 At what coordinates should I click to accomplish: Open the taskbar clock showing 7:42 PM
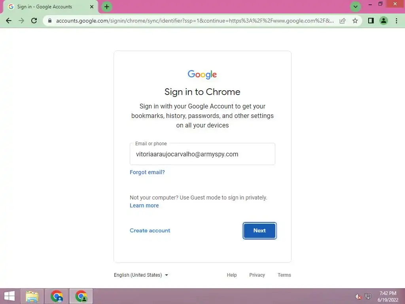[x=388, y=296]
